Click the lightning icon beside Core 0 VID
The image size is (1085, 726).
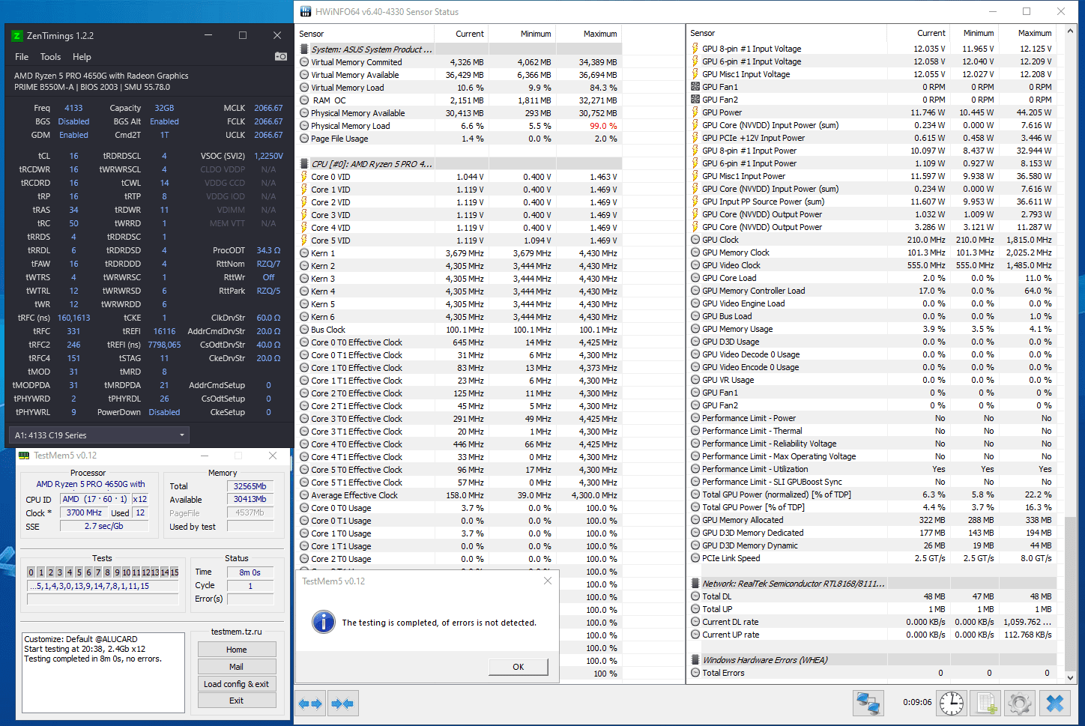pyautogui.click(x=304, y=177)
